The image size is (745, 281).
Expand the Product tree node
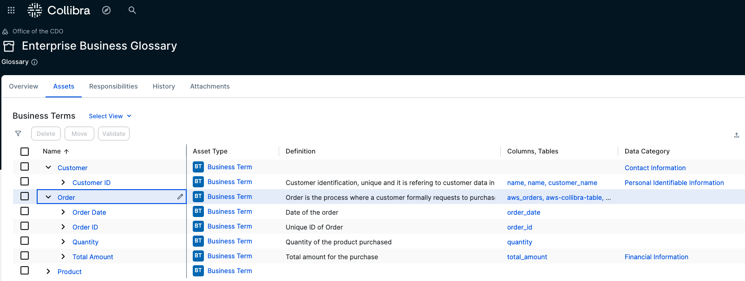click(48, 271)
